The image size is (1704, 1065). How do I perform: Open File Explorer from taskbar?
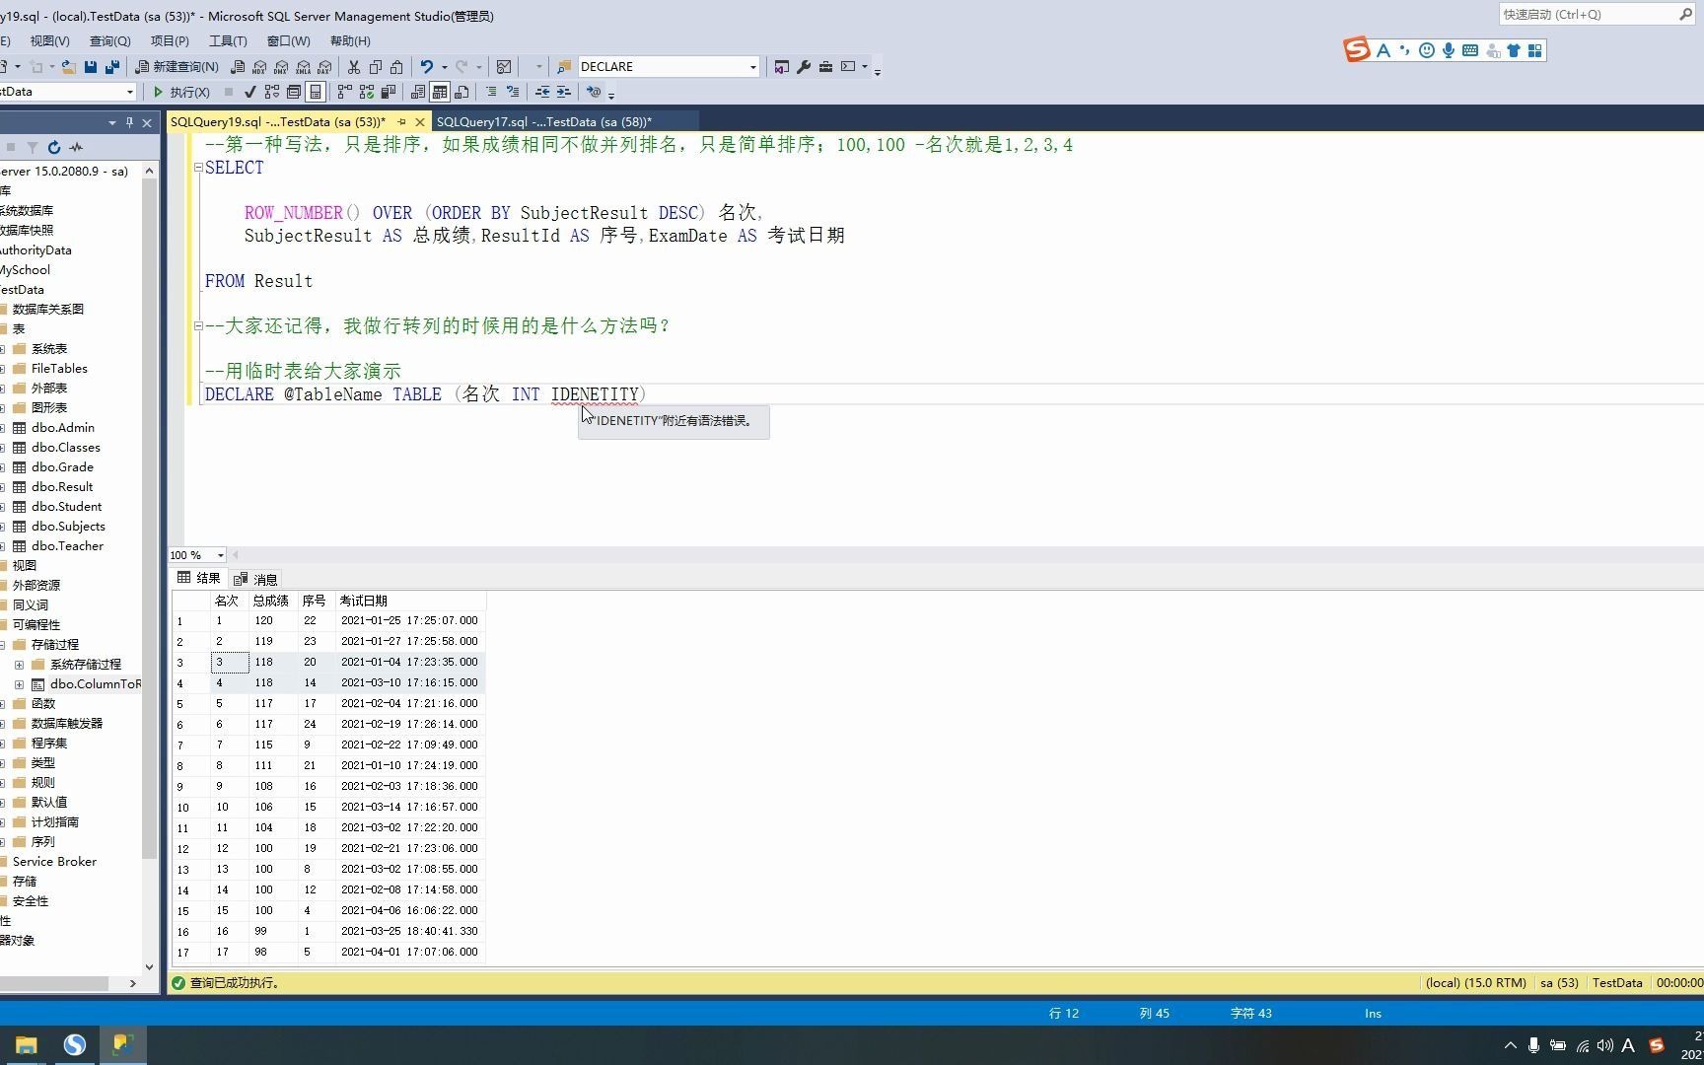tap(26, 1045)
